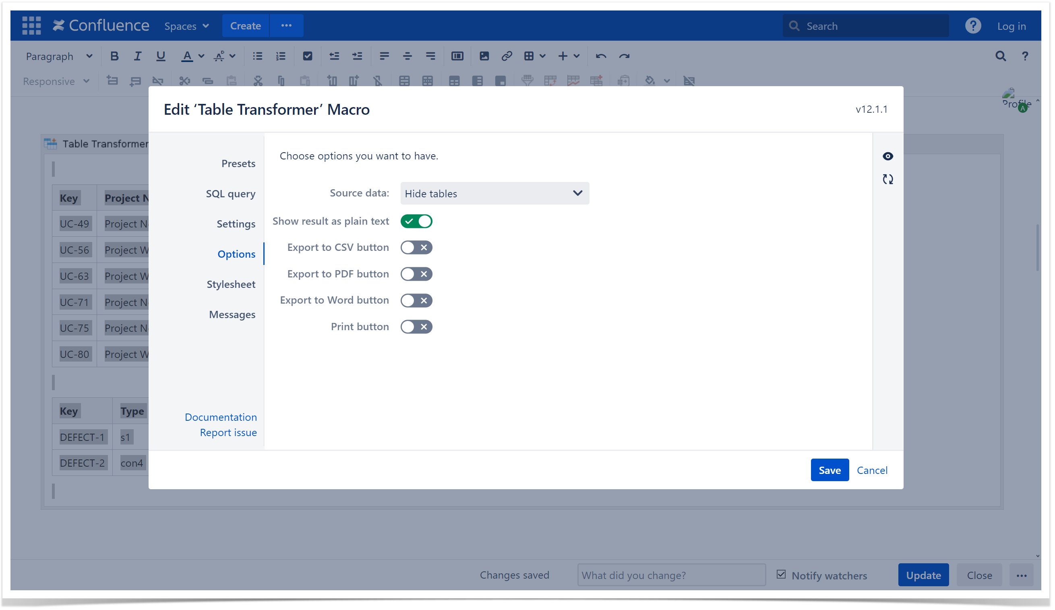Click the Save button

point(829,470)
